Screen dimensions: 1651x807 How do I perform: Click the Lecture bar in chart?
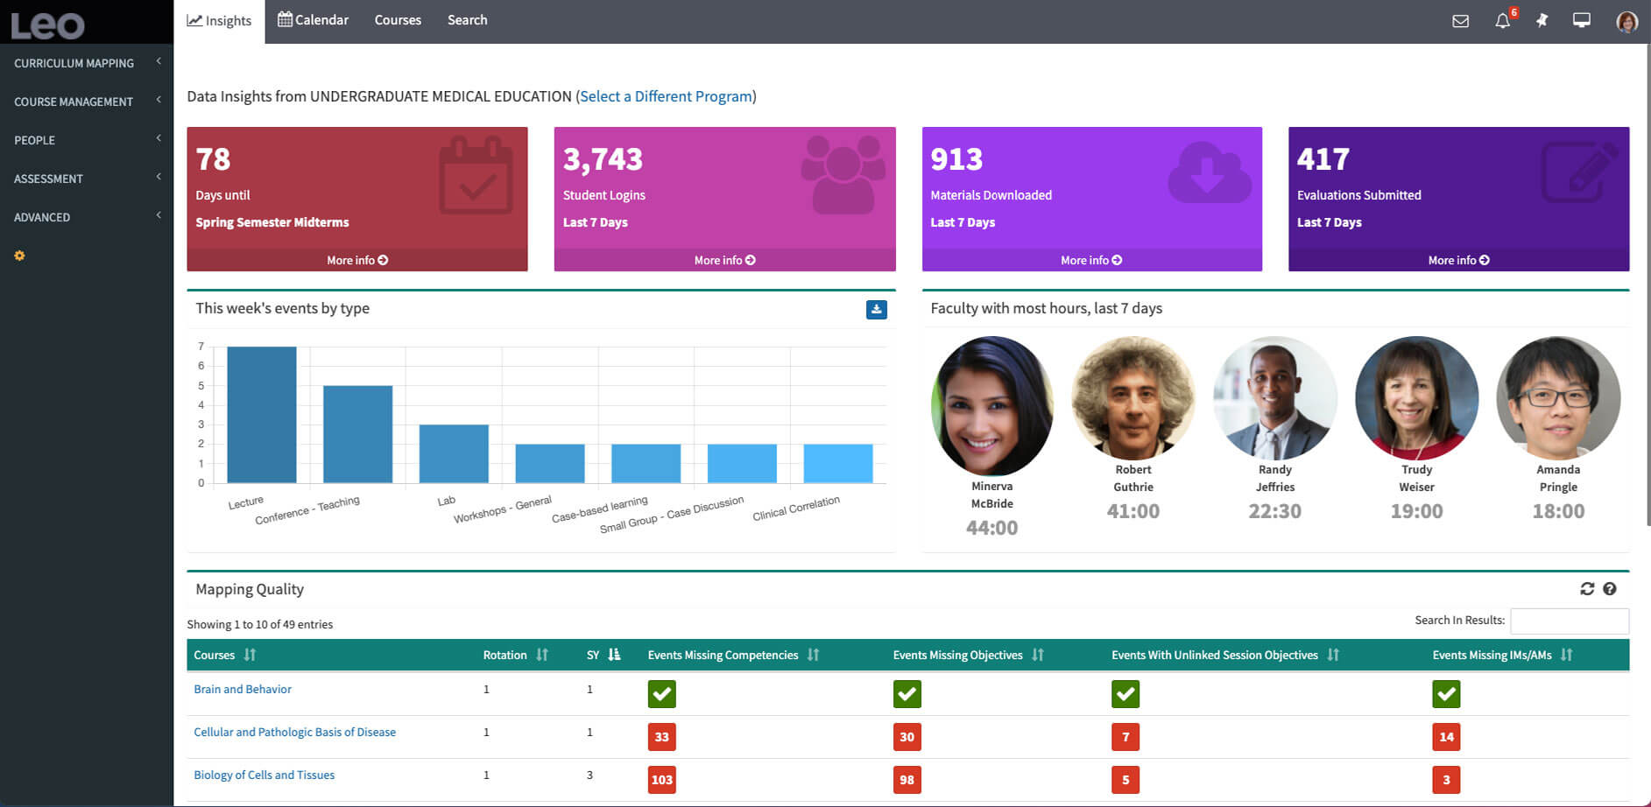pyautogui.click(x=261, y=415)
